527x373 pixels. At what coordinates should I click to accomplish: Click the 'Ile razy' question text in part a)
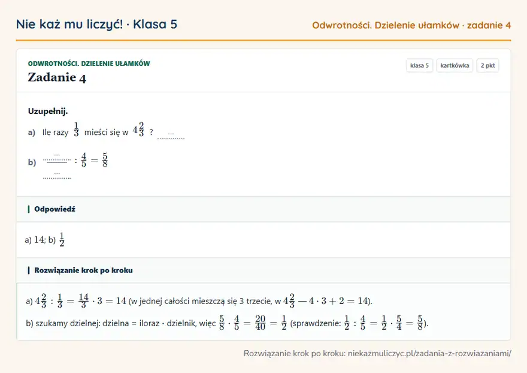(55, 133)
